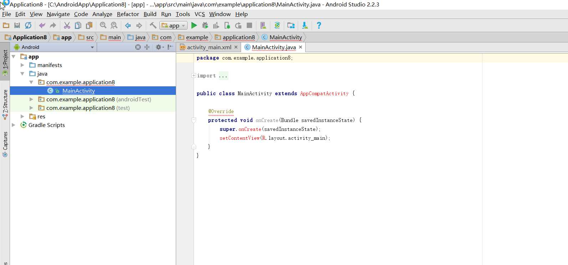This screenshot has width=568, height=265.
Task: Open a project with the folder icon
Action: (6, 25)
